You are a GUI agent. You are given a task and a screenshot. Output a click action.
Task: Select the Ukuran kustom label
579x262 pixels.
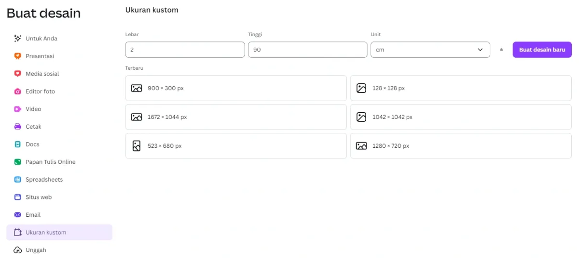point(46,233)
